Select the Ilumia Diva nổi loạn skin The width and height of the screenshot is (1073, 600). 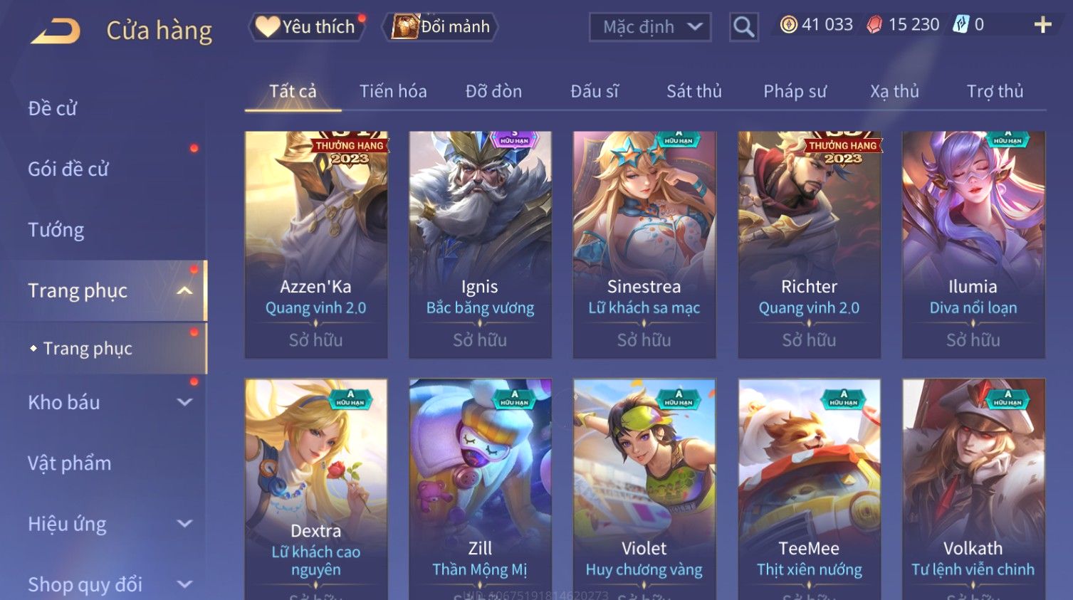click(x=973, y=245)
